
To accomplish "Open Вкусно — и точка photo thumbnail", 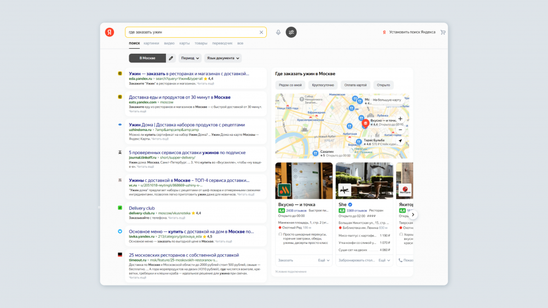I will [x=304, y=181].
